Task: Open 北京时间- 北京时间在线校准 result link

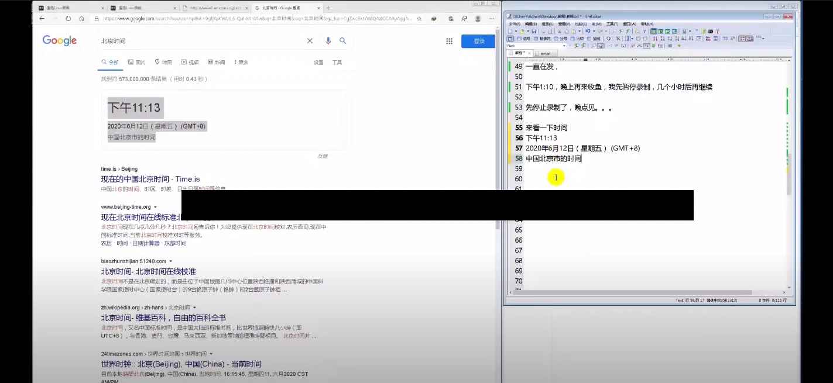Action: pyautogui.click(x=148, y=271)
